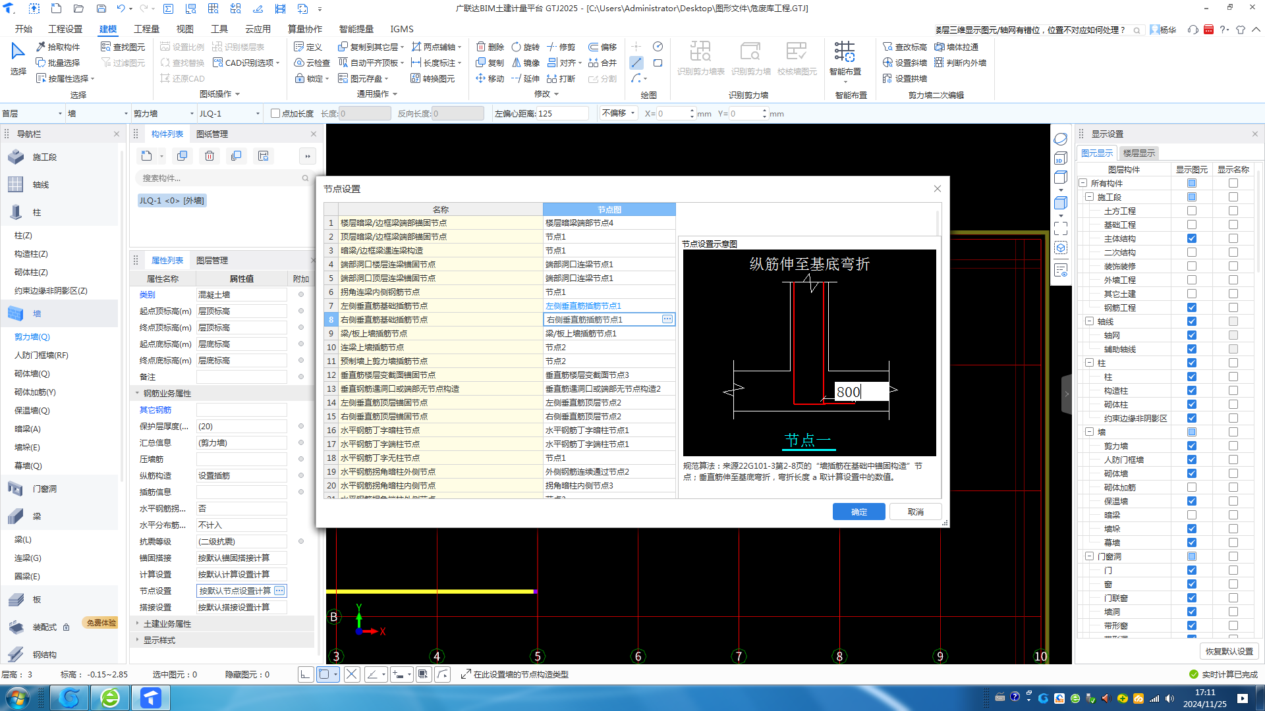This screenshot has height=711, width=1265.
Task: Collapse the 门窗洞 tree node in 显示设置
Action: (1089, 556)
